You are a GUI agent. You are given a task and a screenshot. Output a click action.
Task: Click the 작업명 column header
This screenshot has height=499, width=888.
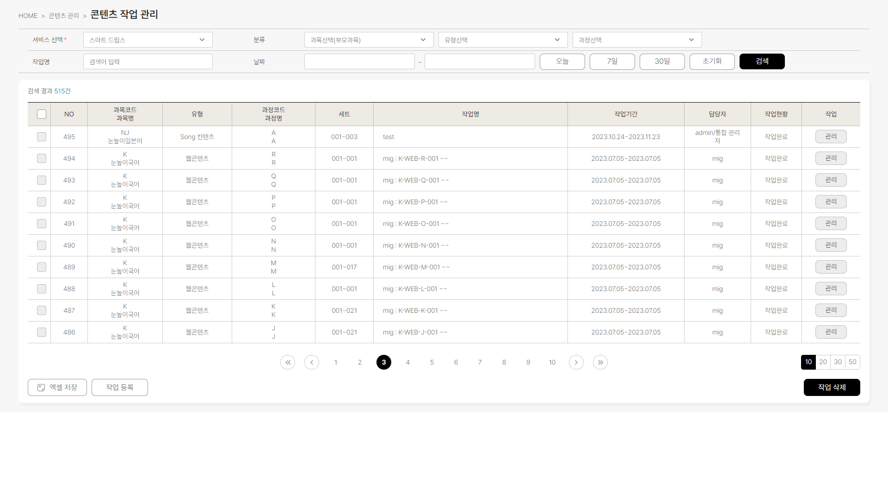470,114
